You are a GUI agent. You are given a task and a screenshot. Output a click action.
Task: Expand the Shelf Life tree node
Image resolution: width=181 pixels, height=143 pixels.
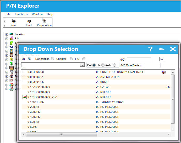[x=7, y=68]
